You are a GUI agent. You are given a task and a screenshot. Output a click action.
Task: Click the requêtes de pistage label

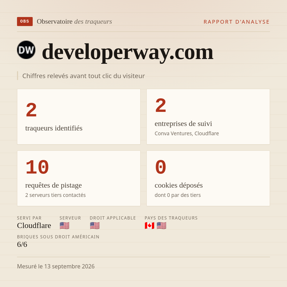point(53,185)
